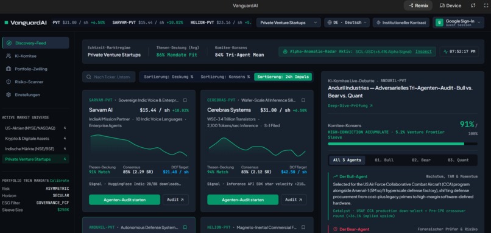Open Portfolio-Zwilling in sidebar
491x233 pixels.
[35, 69]
